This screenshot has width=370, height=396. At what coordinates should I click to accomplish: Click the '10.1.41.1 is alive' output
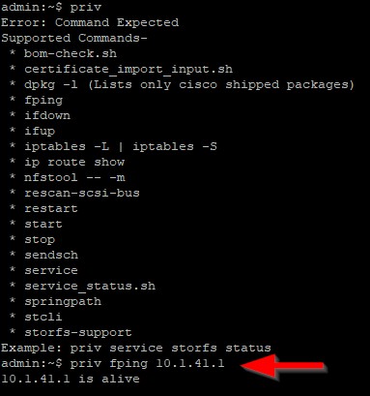pyautogui.click(x=71, y=379)
